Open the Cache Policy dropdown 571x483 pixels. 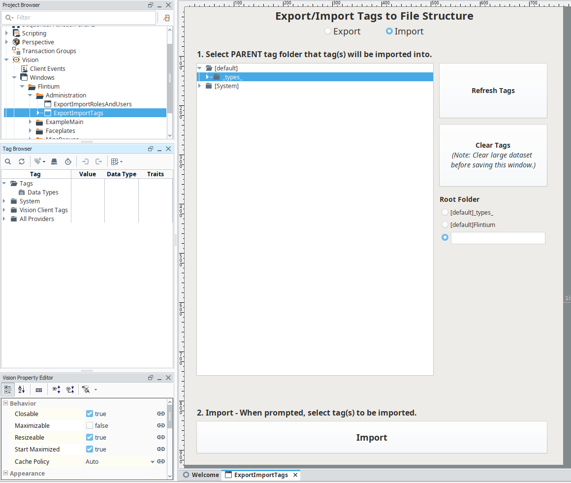point(153,461)
